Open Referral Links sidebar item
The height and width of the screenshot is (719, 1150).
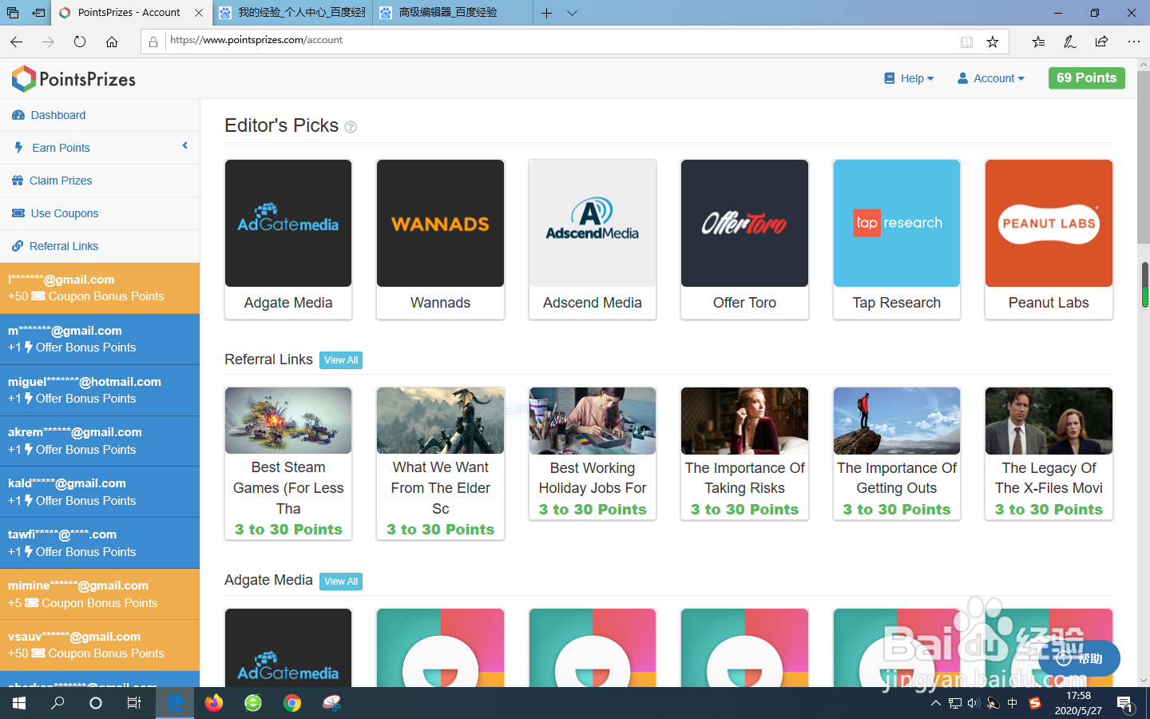click(100, 246)
